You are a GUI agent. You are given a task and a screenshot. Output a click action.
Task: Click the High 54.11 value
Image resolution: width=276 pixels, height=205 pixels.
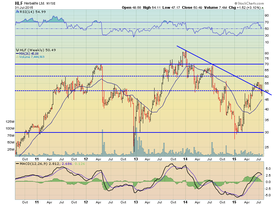click(152, 7)
